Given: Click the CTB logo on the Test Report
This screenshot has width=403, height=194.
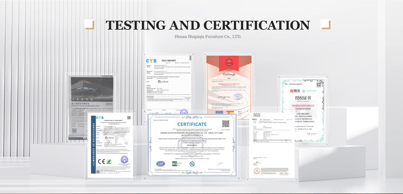Looking at the screenshot, I should coord(151,60).
